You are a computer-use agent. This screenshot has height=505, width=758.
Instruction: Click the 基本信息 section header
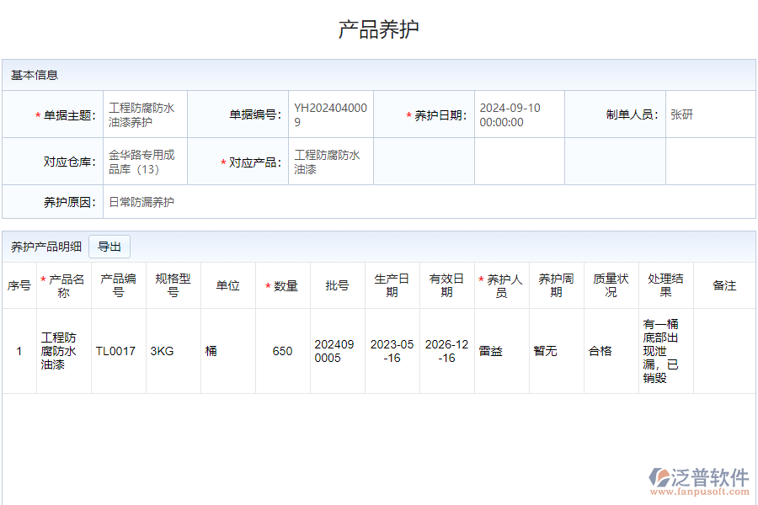click(32, 74)
